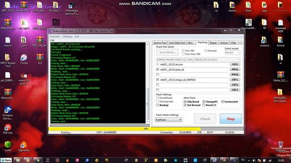Viewport: 291px width, 163px height.
Task: Open the RSD_Lite_v6 archive icon
Action: point(40,42)
